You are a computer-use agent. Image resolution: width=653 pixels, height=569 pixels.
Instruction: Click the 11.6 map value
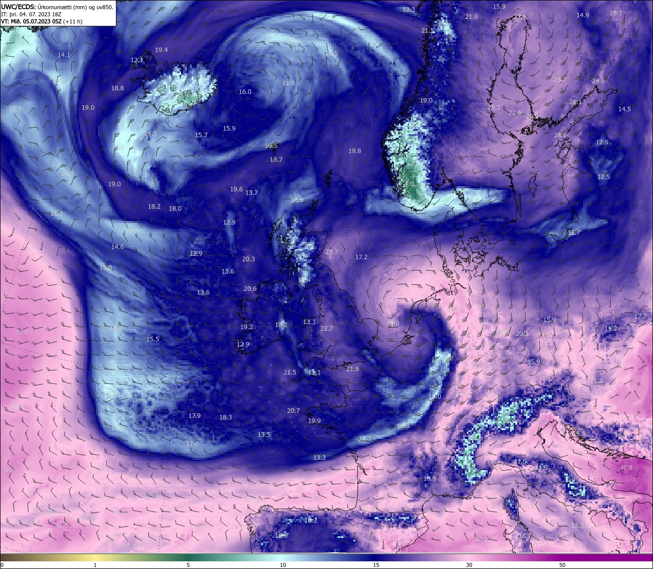(192, 444)
